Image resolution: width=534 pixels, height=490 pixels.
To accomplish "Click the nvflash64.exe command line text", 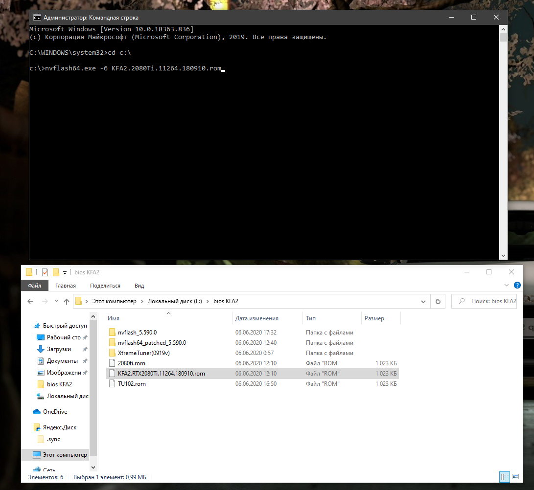I will pyautogui.click(x=133, y=68).
